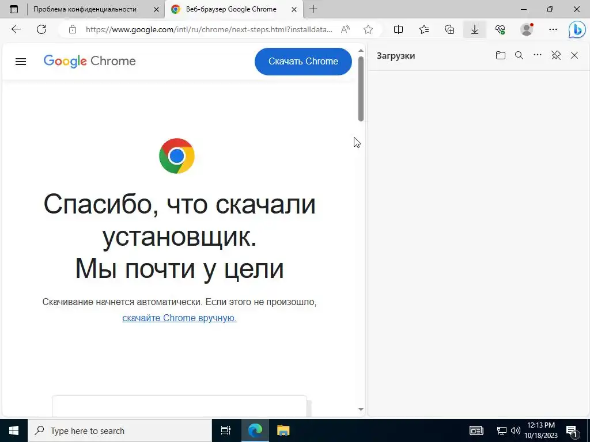Screen dimensions: 590x442
Task: Open a new browser tab
Action: coord(313,9)
